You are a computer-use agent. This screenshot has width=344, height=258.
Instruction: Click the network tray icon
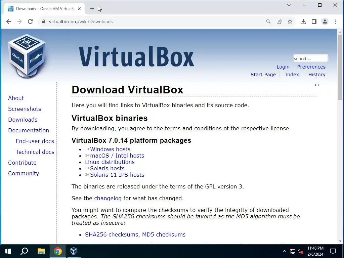[293, 251]
